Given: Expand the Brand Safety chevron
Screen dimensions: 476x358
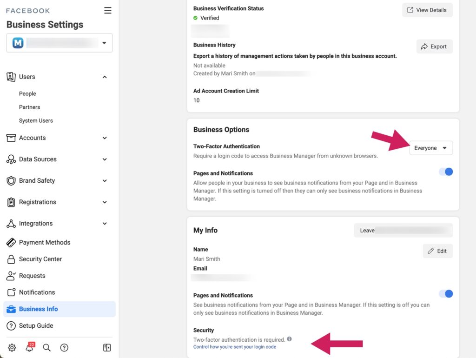Looking at the screenshot, I should pyautogui.click(x=105, y=181).
